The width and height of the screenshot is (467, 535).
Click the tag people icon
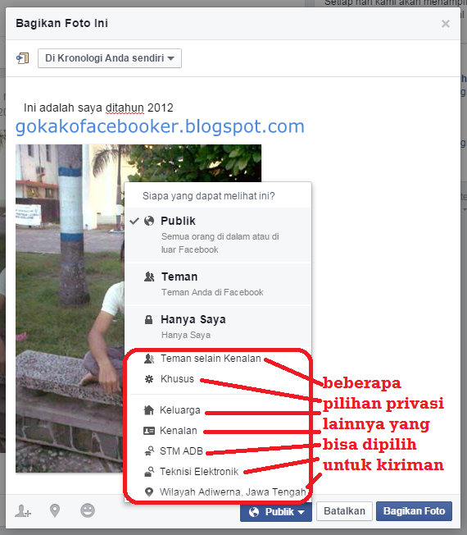[x=23, y=511]
